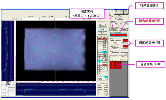This screenshot has height=100, width=166.
Task: Toggle the dot unit button
Action: click(106, 77)
